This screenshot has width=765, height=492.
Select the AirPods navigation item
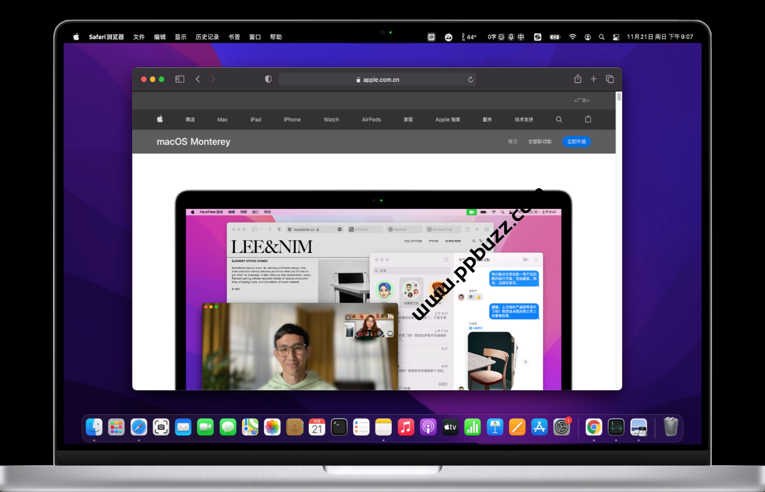click(x=371, y=119)
